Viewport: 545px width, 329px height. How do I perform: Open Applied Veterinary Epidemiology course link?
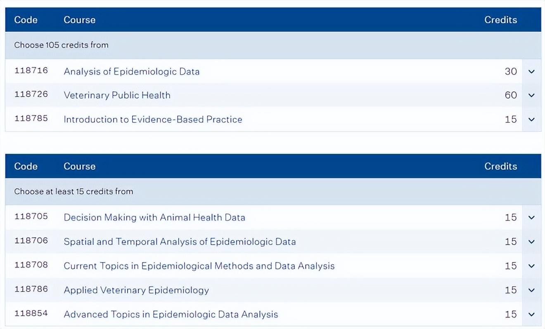136,290
